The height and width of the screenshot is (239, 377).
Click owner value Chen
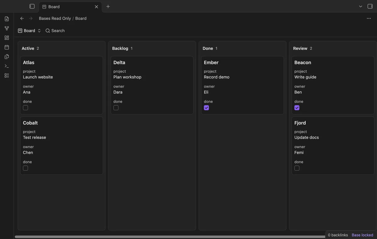[x=28, y=153]
